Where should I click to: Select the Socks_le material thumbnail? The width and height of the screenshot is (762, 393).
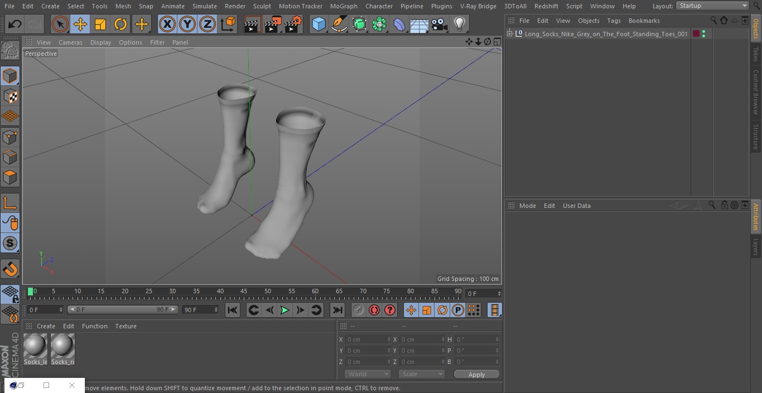click(x=35, y=349)
